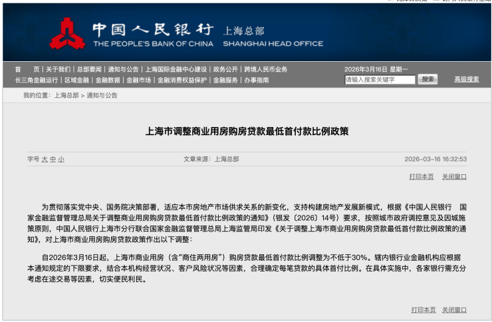Viewport: 492px width, 322px height.
Task: Go to 金融数据 section
Action: click(108, 80)
